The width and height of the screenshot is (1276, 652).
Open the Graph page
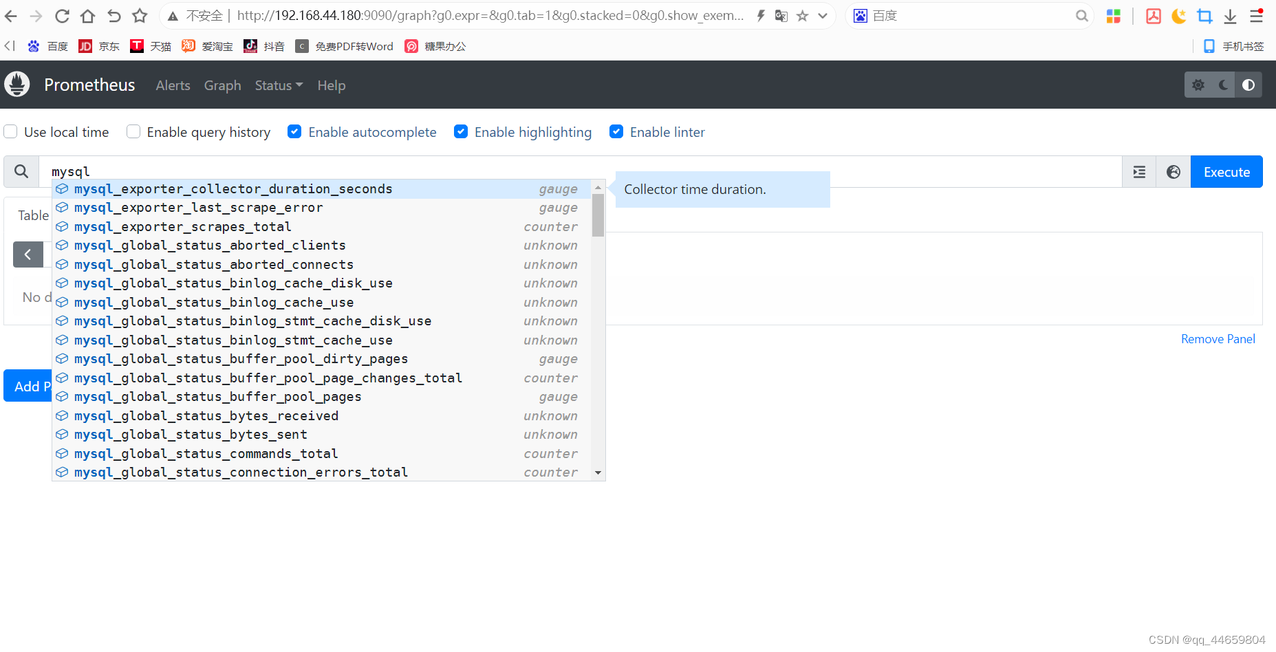[222, 85]
